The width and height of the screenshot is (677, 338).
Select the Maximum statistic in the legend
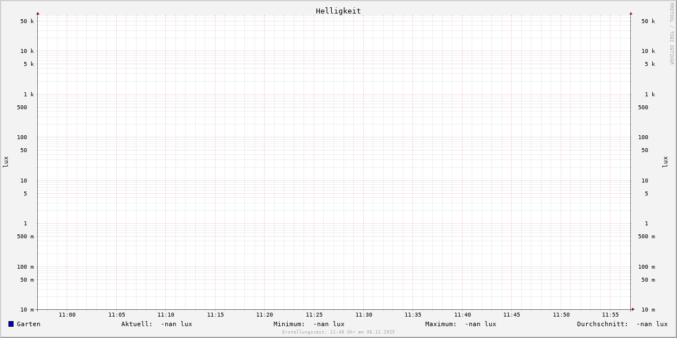(460, 324)
